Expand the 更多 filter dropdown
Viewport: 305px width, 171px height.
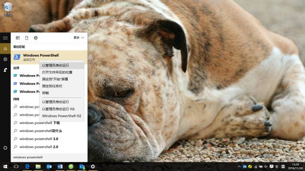(x=79, y=38)
